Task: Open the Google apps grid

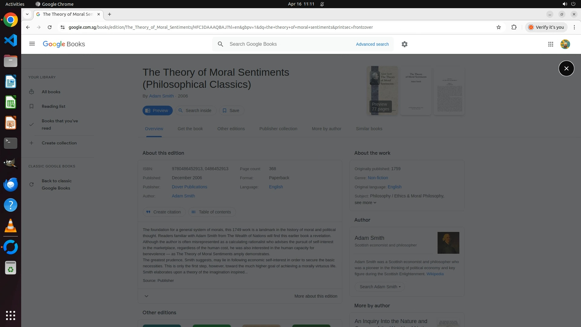Action: pos(550,44)
